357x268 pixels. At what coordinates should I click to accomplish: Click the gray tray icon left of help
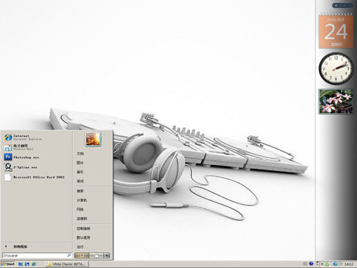(305, 264)
